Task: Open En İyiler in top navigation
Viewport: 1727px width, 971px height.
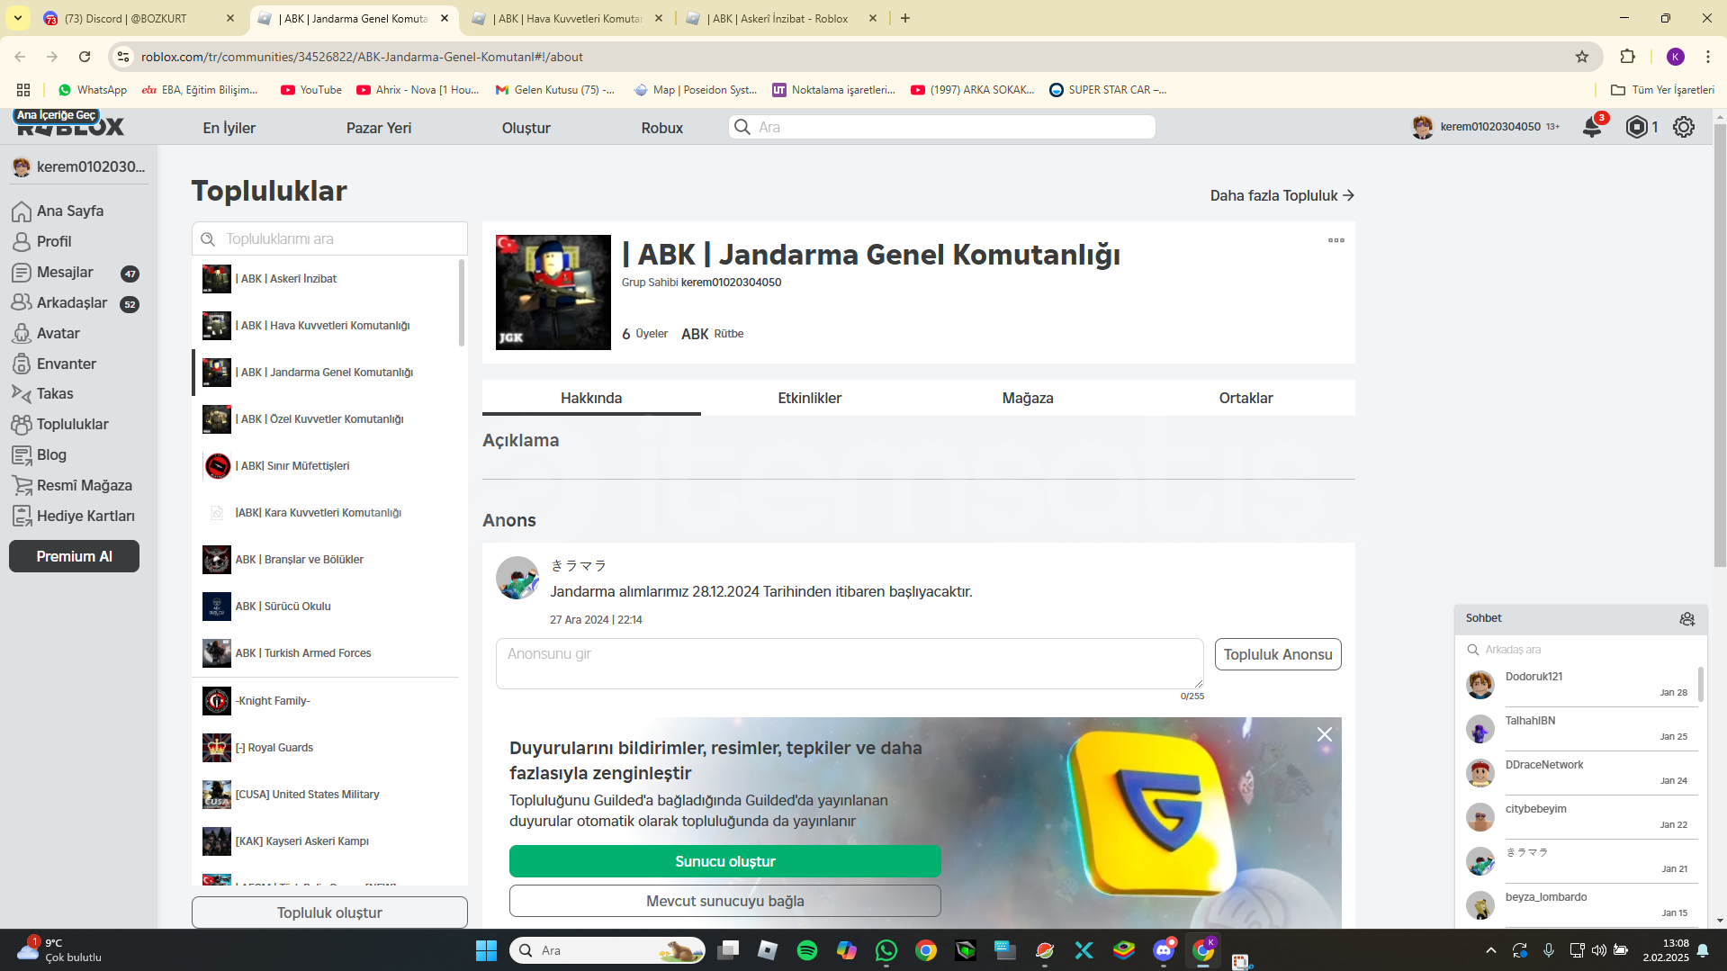Action: [x=229, y=128]
